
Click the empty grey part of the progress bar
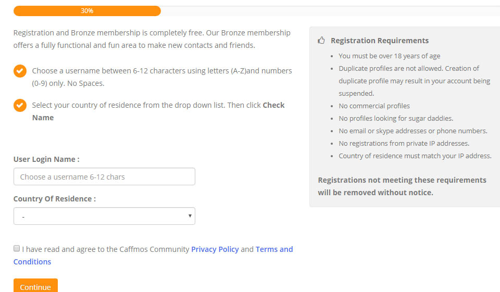pyautogui.click(x=328, y=10)
